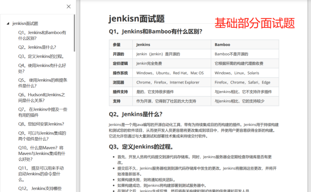Click the paragraph starting Jenkins是一个用Java编写的开源自动化工具
Screen dimensions: 311x192
point(194,130)
